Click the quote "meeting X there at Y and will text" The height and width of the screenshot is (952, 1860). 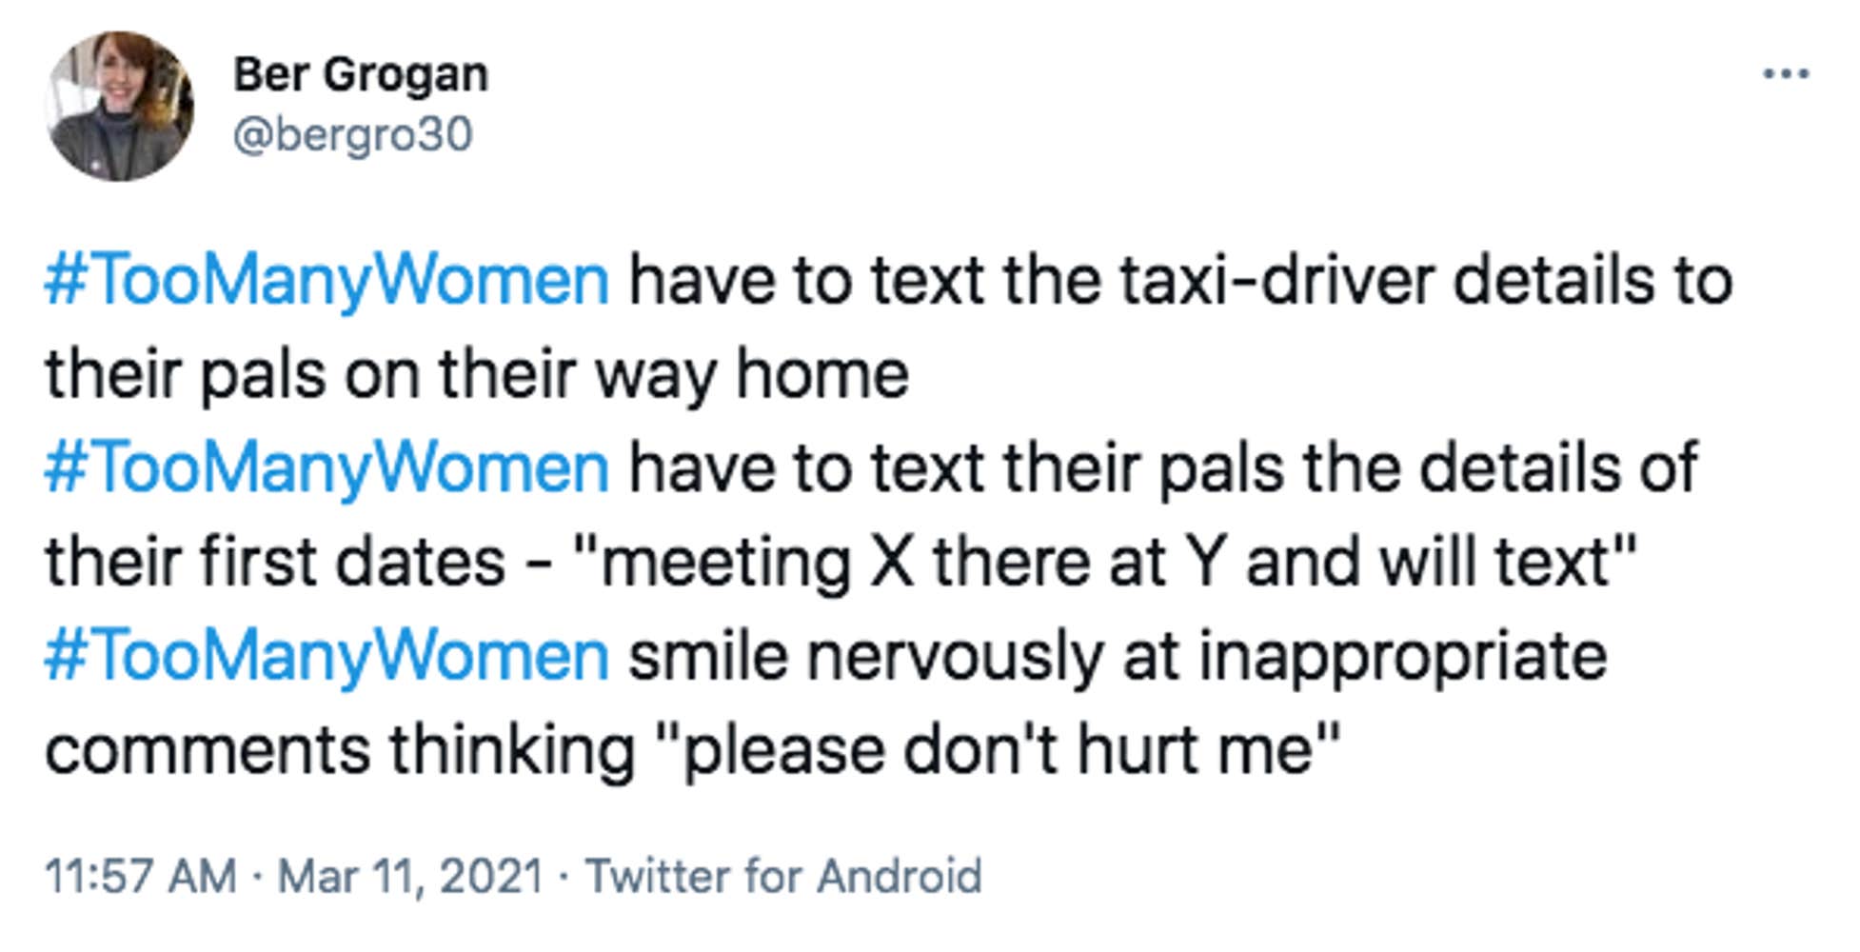point(1104,562)
